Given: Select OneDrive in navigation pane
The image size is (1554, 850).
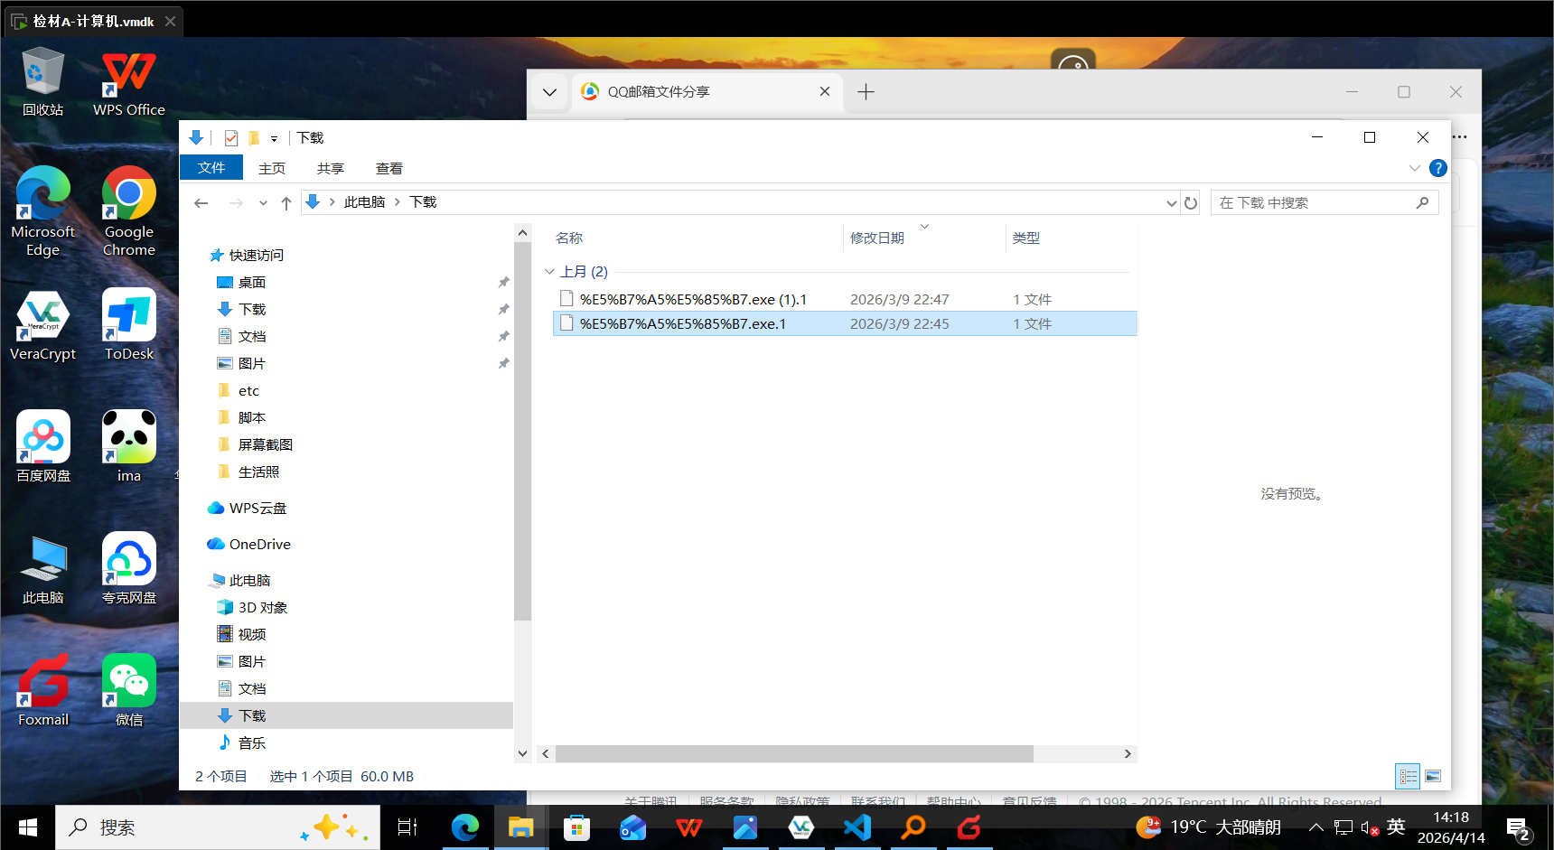Looking at the screenshot, I should click(259, 545).
